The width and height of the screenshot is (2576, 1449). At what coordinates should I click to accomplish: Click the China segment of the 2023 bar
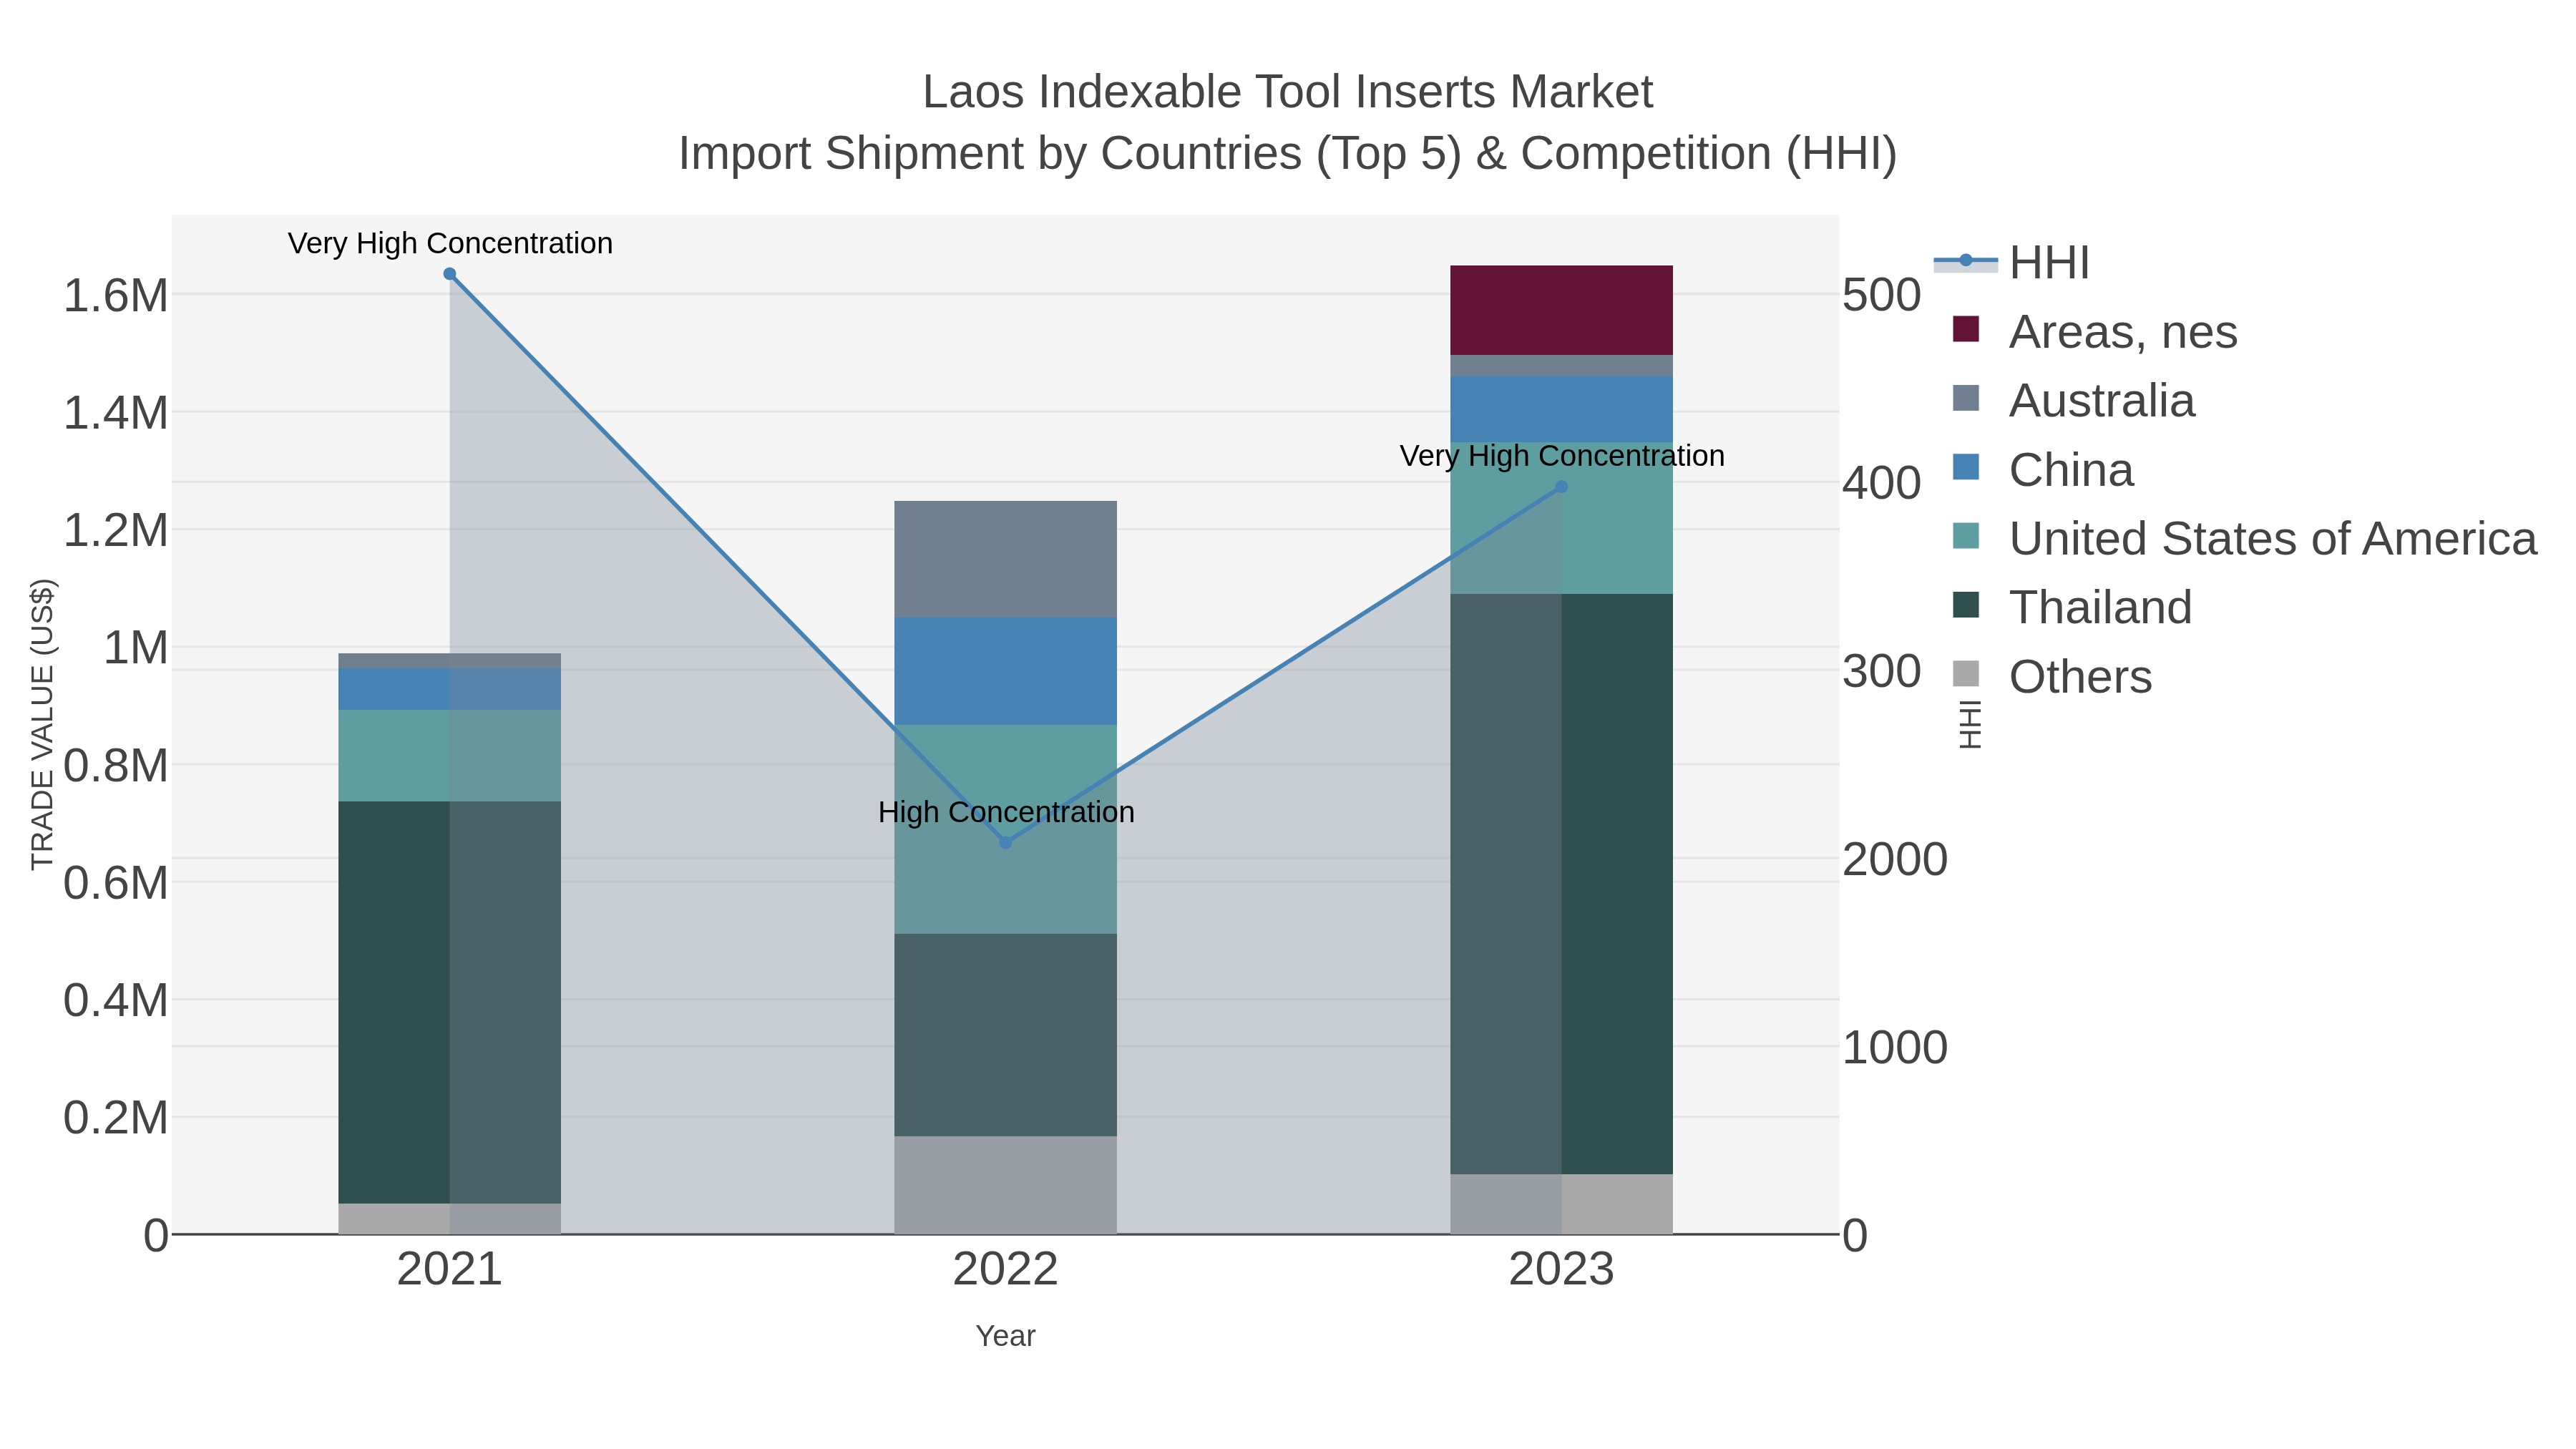coord(1562,409)
